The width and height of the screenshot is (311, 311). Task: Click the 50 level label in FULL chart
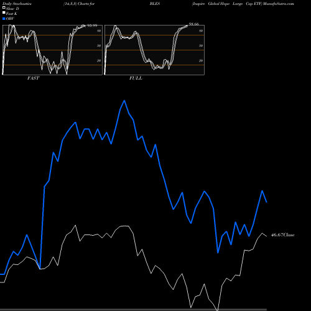coord(201,45)
